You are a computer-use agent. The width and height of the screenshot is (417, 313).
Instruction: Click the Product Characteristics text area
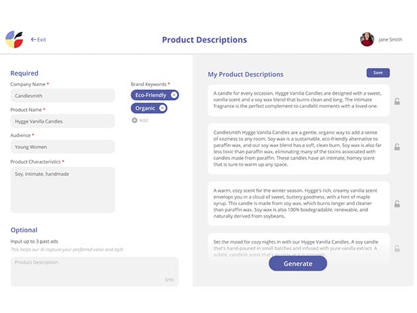pos(63,190)
